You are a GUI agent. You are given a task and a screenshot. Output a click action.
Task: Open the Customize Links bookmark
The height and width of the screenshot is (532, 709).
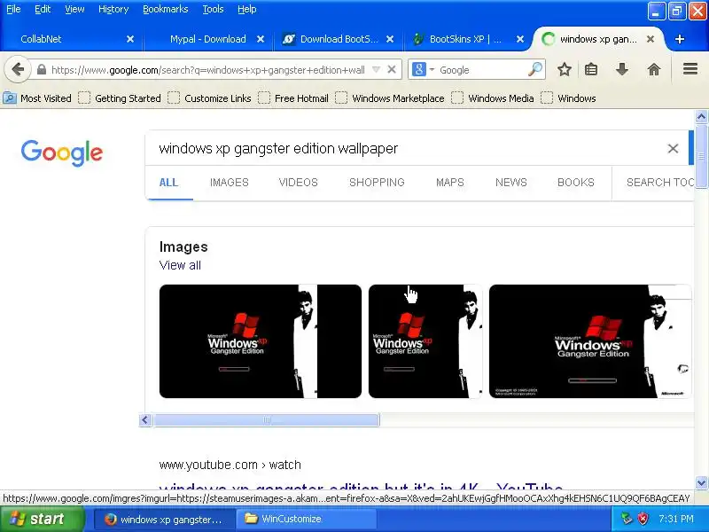click(209, 98)
